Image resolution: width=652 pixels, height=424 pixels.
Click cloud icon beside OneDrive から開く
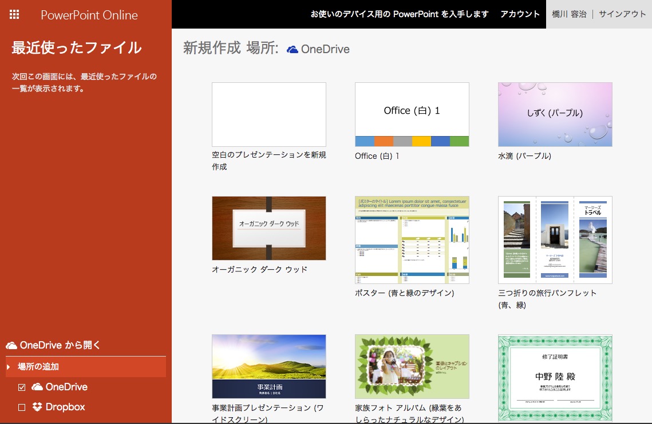click(11, 346)
